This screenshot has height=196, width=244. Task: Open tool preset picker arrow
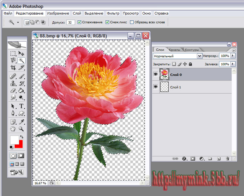click(18, 22)
